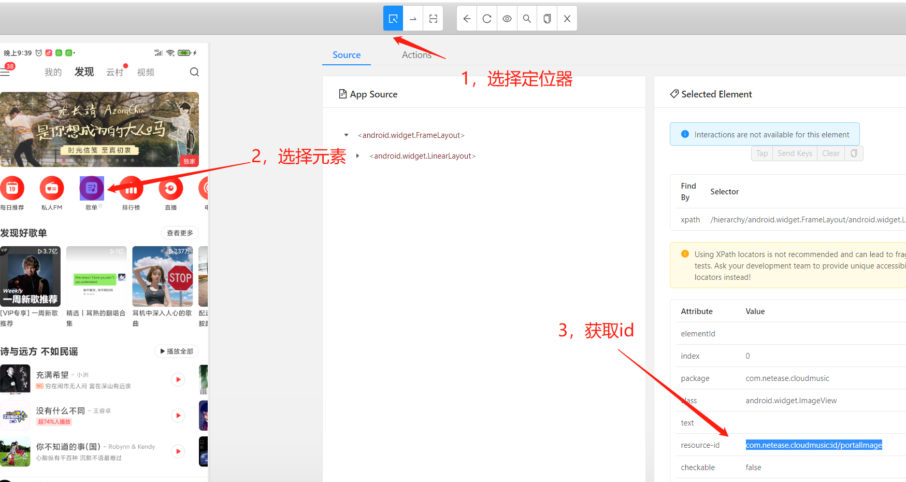Tap the phone search magnifier icon

[194, 72]
